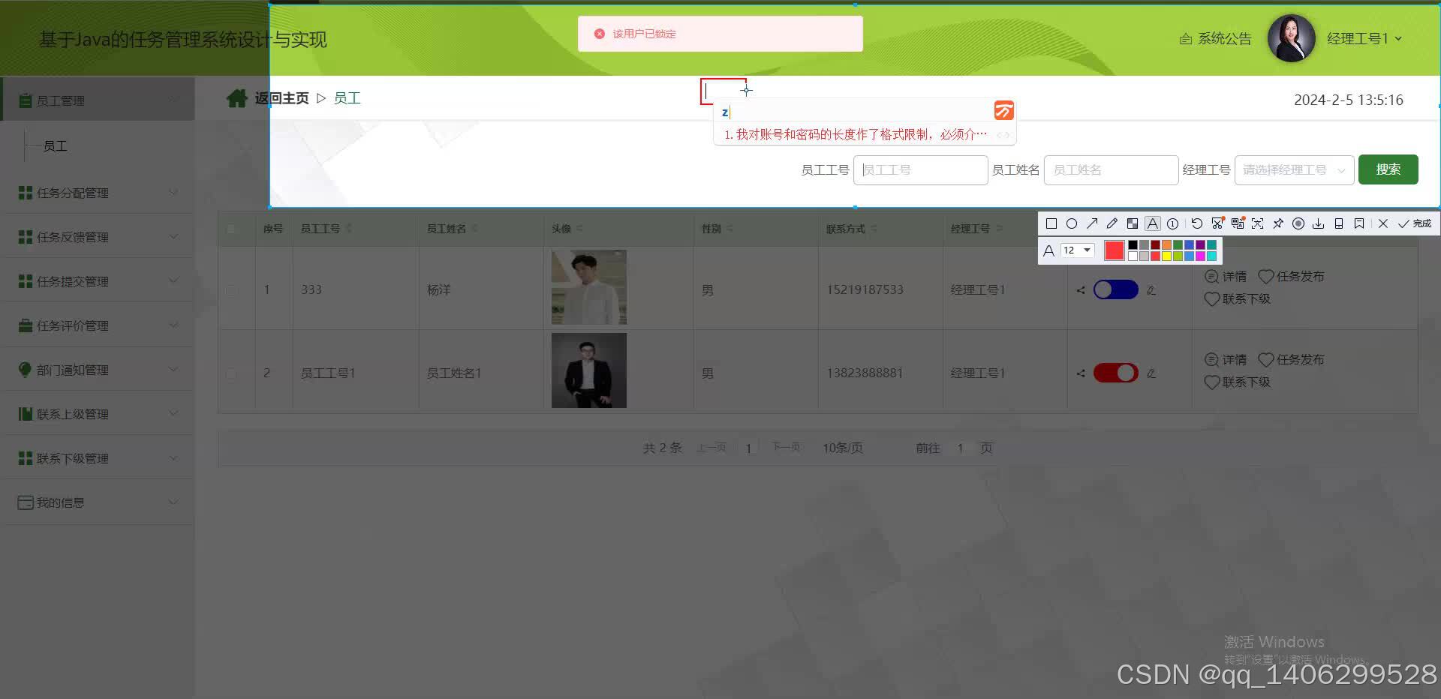Click the 搜索 search button
1441x699 pixels.
[1388, 169]
